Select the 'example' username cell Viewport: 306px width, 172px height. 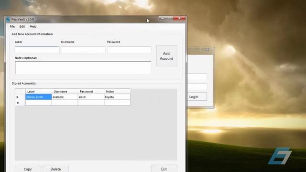click(x=65, y=97)
